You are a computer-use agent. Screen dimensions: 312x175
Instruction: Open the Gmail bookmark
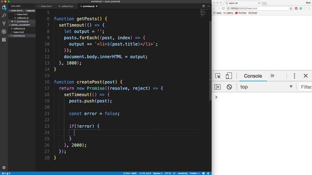(x=253, y=13)
